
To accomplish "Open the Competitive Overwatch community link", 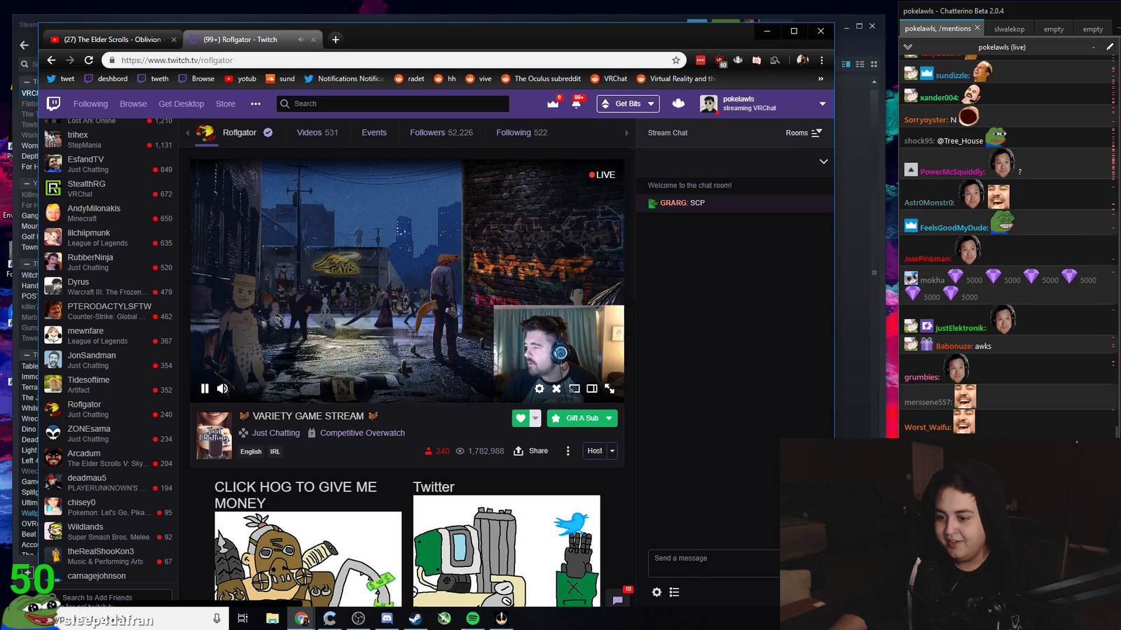I will click(362, 433).
